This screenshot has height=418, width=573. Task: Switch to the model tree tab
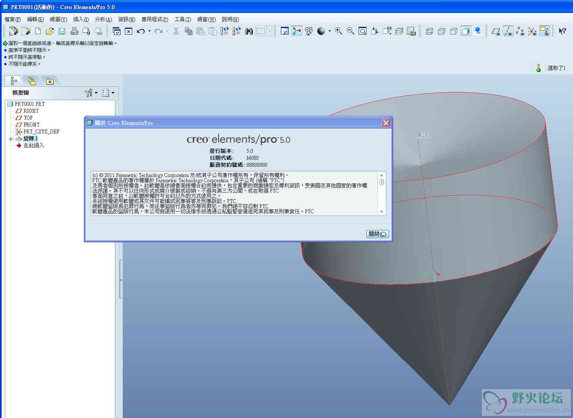point(14,81)
